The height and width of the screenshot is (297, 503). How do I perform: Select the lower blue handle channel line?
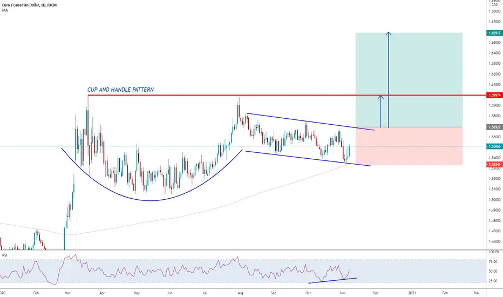pyautogui.click(x=308, y=159)
